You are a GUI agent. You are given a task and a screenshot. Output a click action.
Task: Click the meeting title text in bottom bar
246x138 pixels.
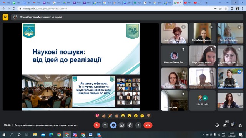click(x=46, y=125)
